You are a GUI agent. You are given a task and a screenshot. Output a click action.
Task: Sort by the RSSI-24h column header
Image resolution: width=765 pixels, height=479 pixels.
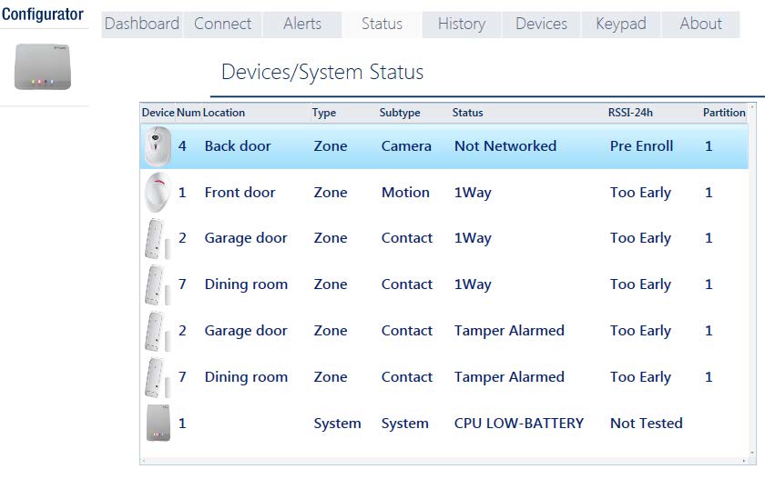tap(630, 113)
